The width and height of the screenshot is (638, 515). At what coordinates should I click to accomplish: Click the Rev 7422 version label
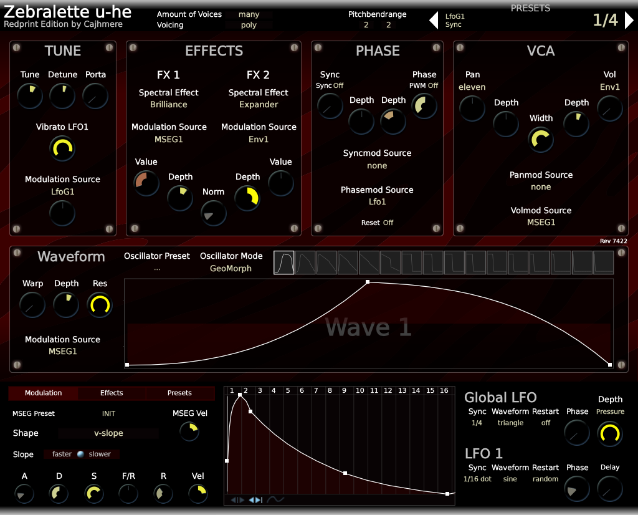pos(613,241)
